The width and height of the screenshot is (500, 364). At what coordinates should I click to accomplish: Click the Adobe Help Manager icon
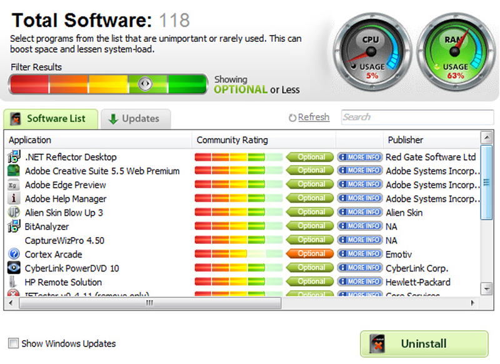pos(13,198)
